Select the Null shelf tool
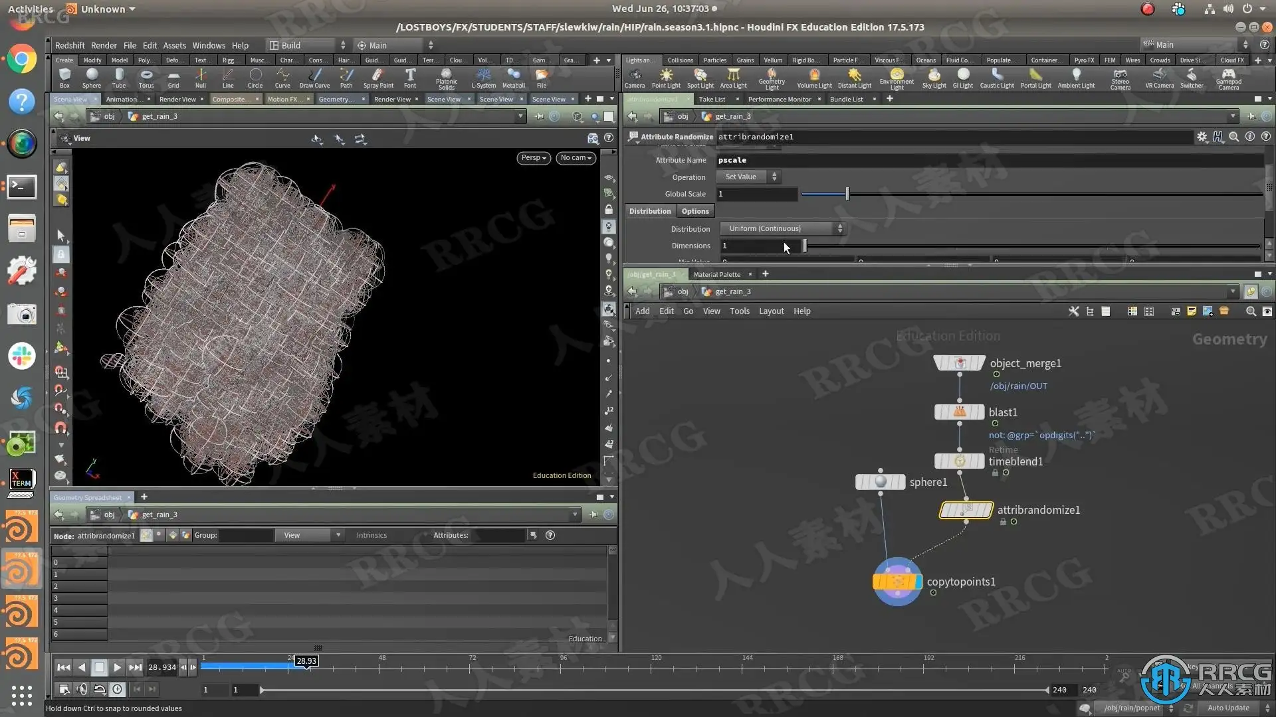 pyautogui.click(x=201, y=78)
